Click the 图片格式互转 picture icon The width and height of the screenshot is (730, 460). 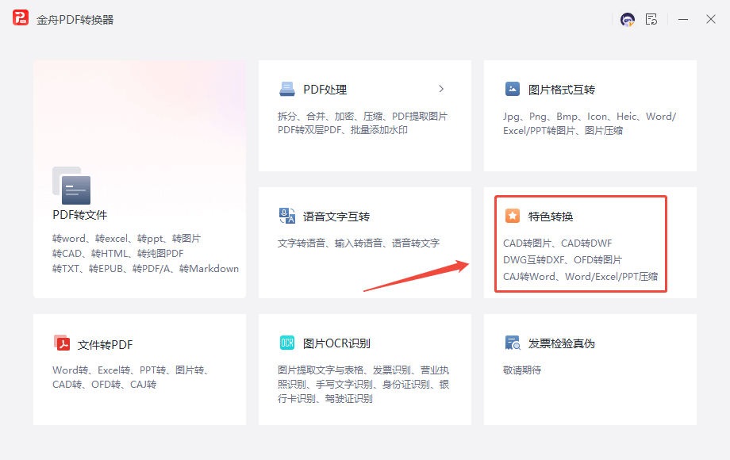(x=512, y=89)
